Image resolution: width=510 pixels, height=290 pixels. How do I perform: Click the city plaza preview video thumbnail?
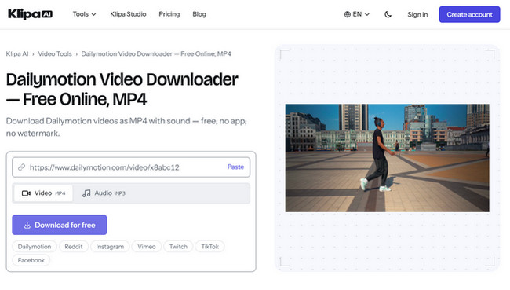click(x=387, y=158)
